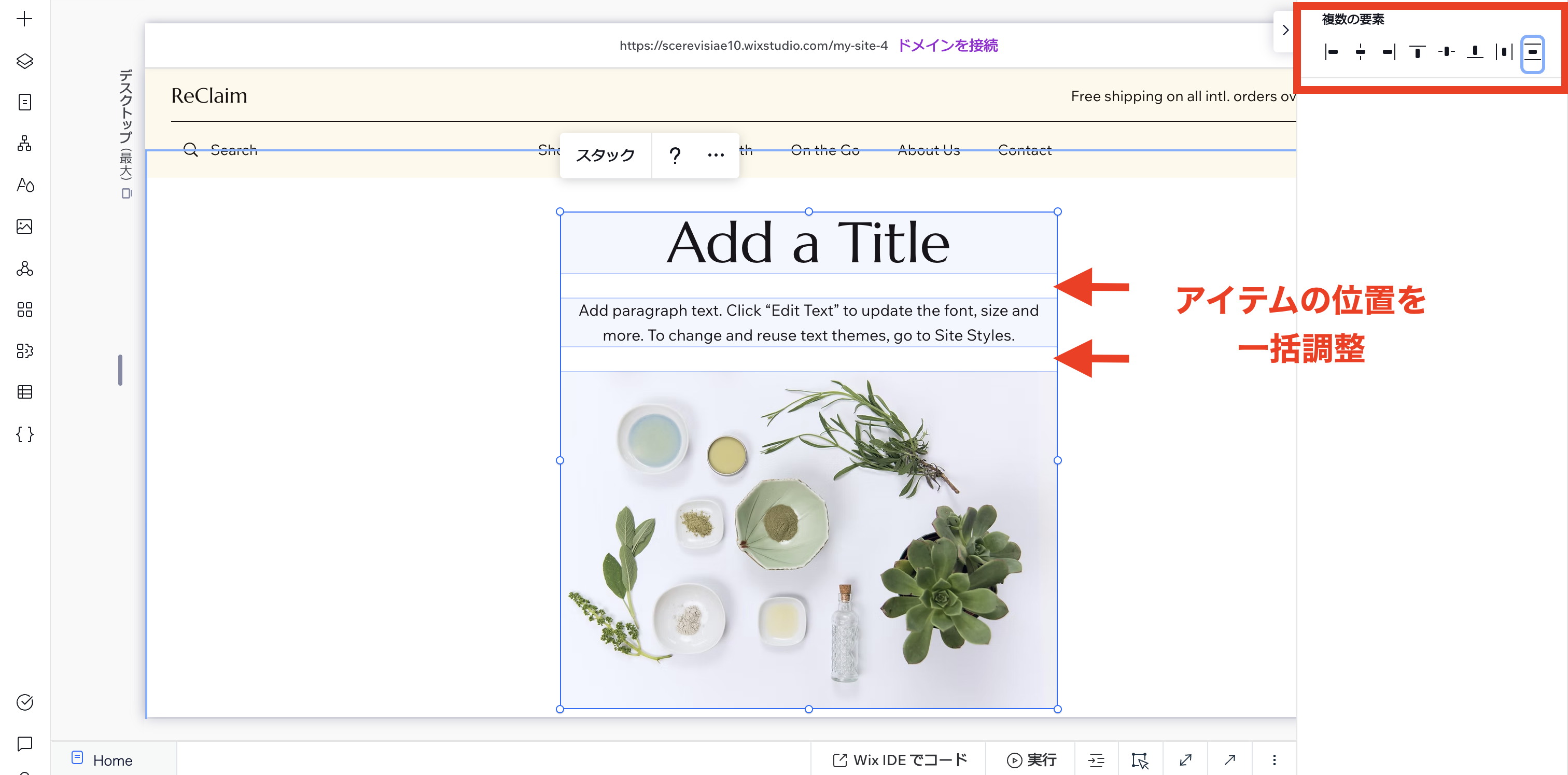Click the ドメインを接続 link

tap(947, 46)
